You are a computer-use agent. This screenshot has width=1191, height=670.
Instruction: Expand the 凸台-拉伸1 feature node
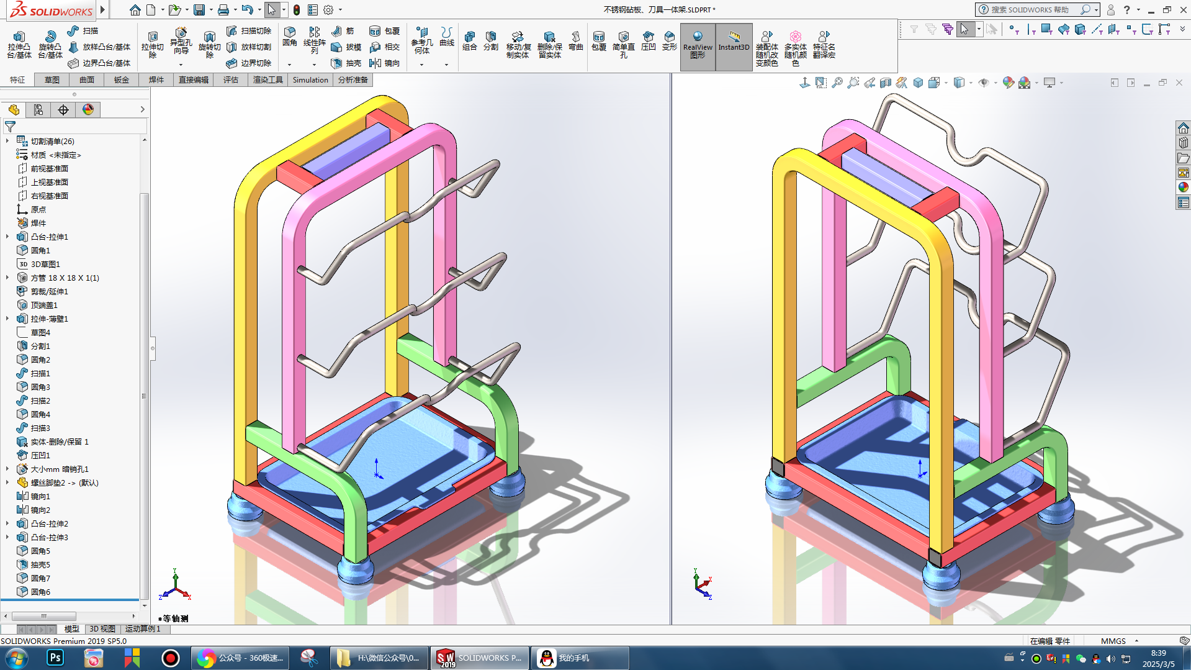coord(7,237)
